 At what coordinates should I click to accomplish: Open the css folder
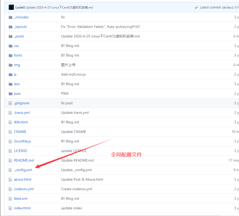point(16,46)
